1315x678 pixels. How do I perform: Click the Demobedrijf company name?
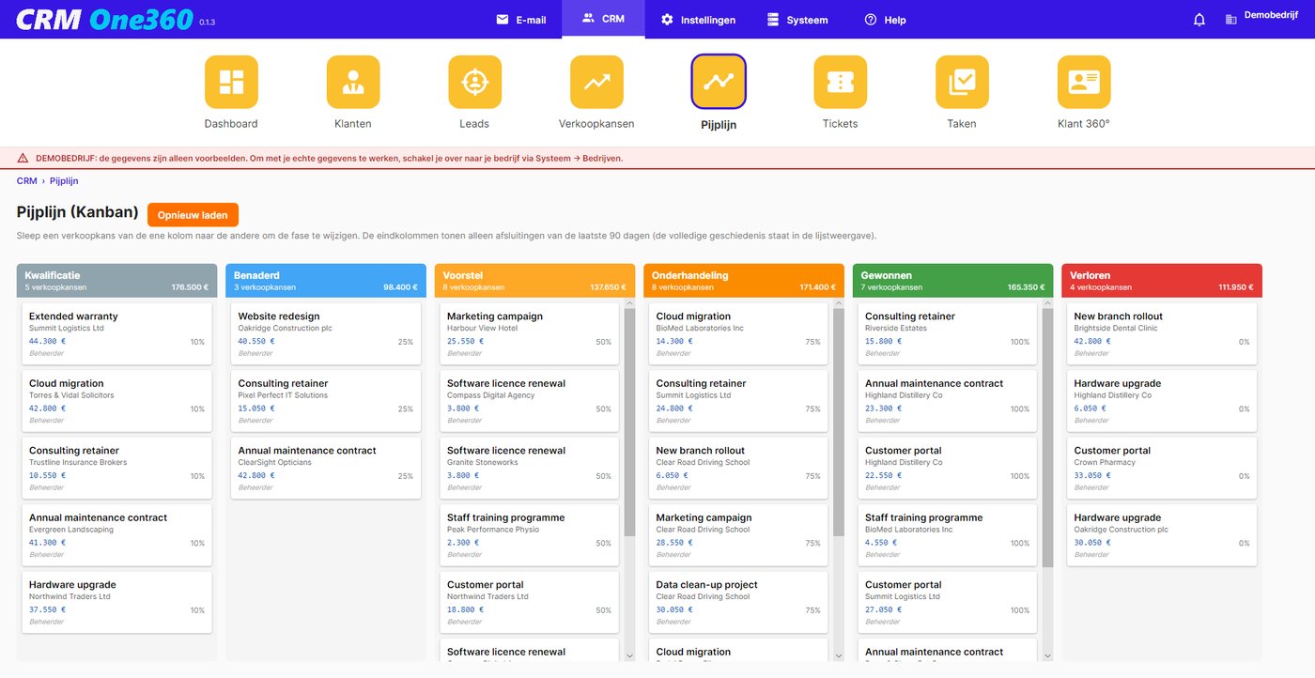point(1272,15)
